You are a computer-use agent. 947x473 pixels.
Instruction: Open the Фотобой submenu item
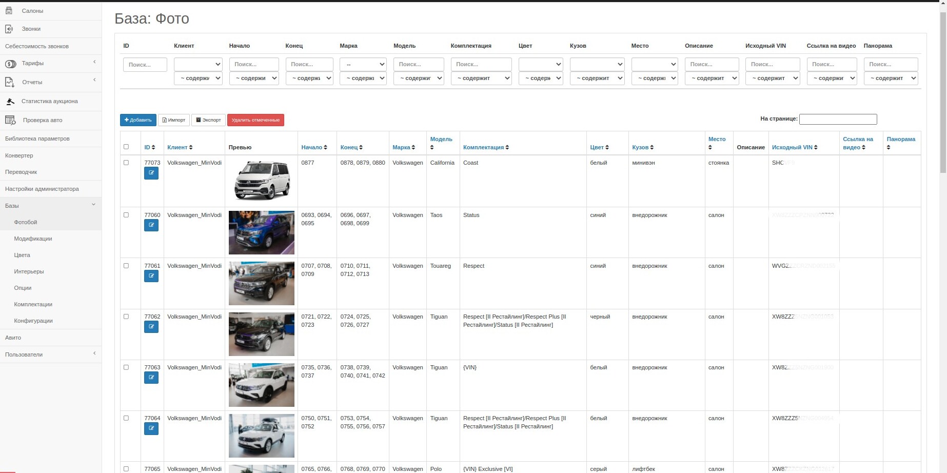(x=26, y=222)
